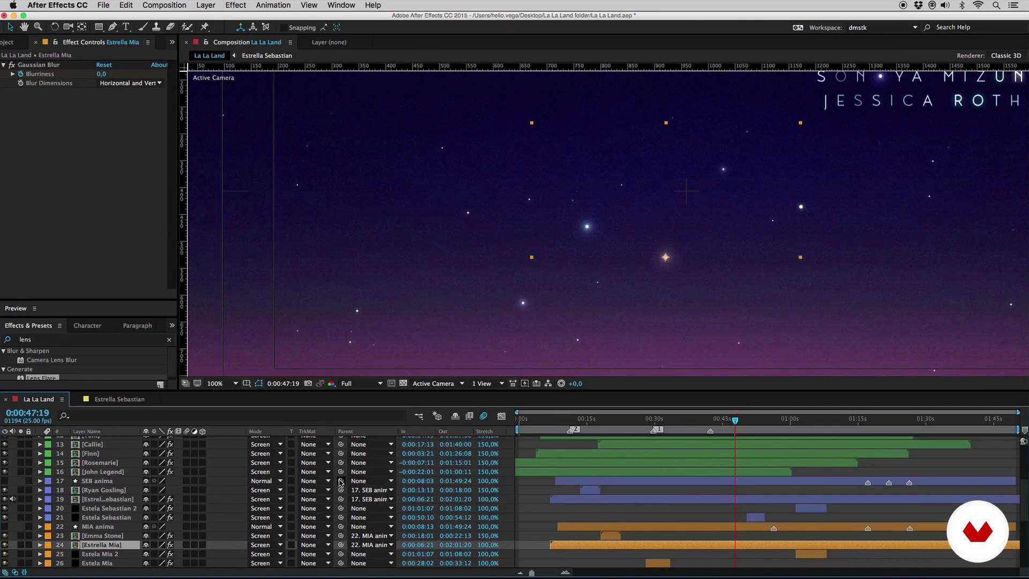
Task: Click the Local Axis Mode icon
Action: click(240, 27)
